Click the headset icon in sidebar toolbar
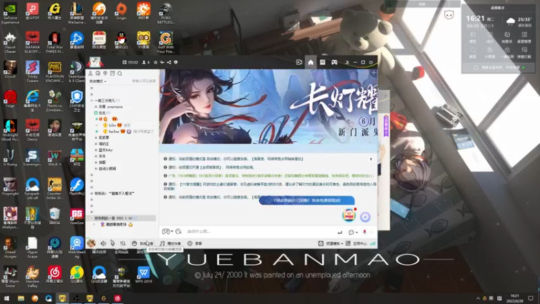The width and height of the screenshot is (540, 304). (98, 74)
